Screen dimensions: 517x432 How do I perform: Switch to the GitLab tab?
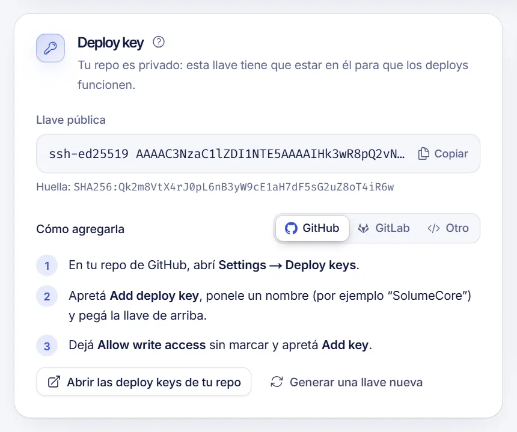[x=384, y=228]
